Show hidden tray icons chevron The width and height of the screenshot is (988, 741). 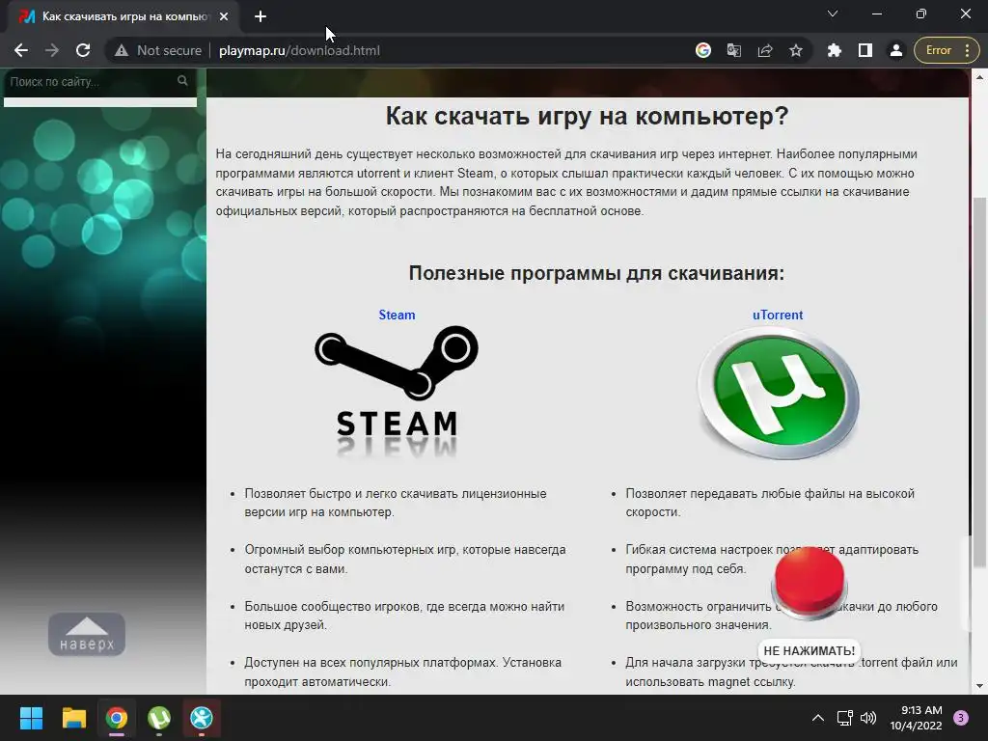(818, 718)
